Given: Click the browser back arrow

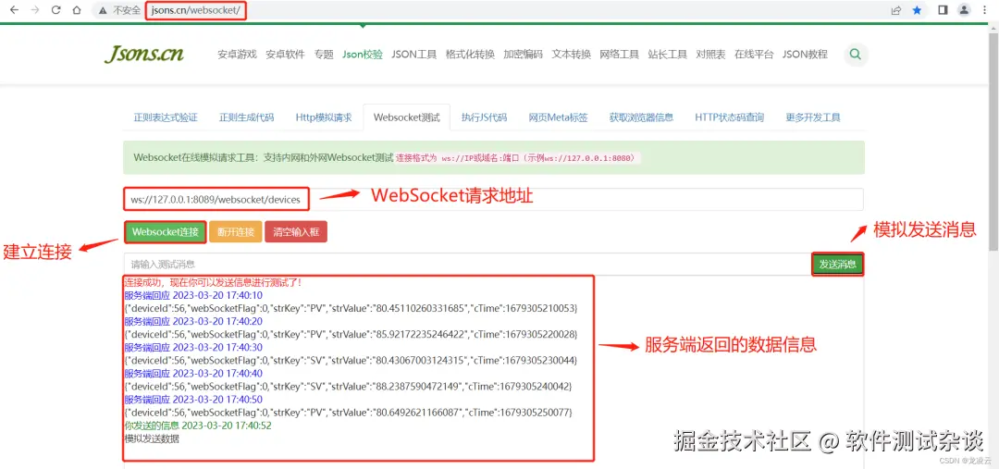Looking at the screenshot, I should 16,10.
